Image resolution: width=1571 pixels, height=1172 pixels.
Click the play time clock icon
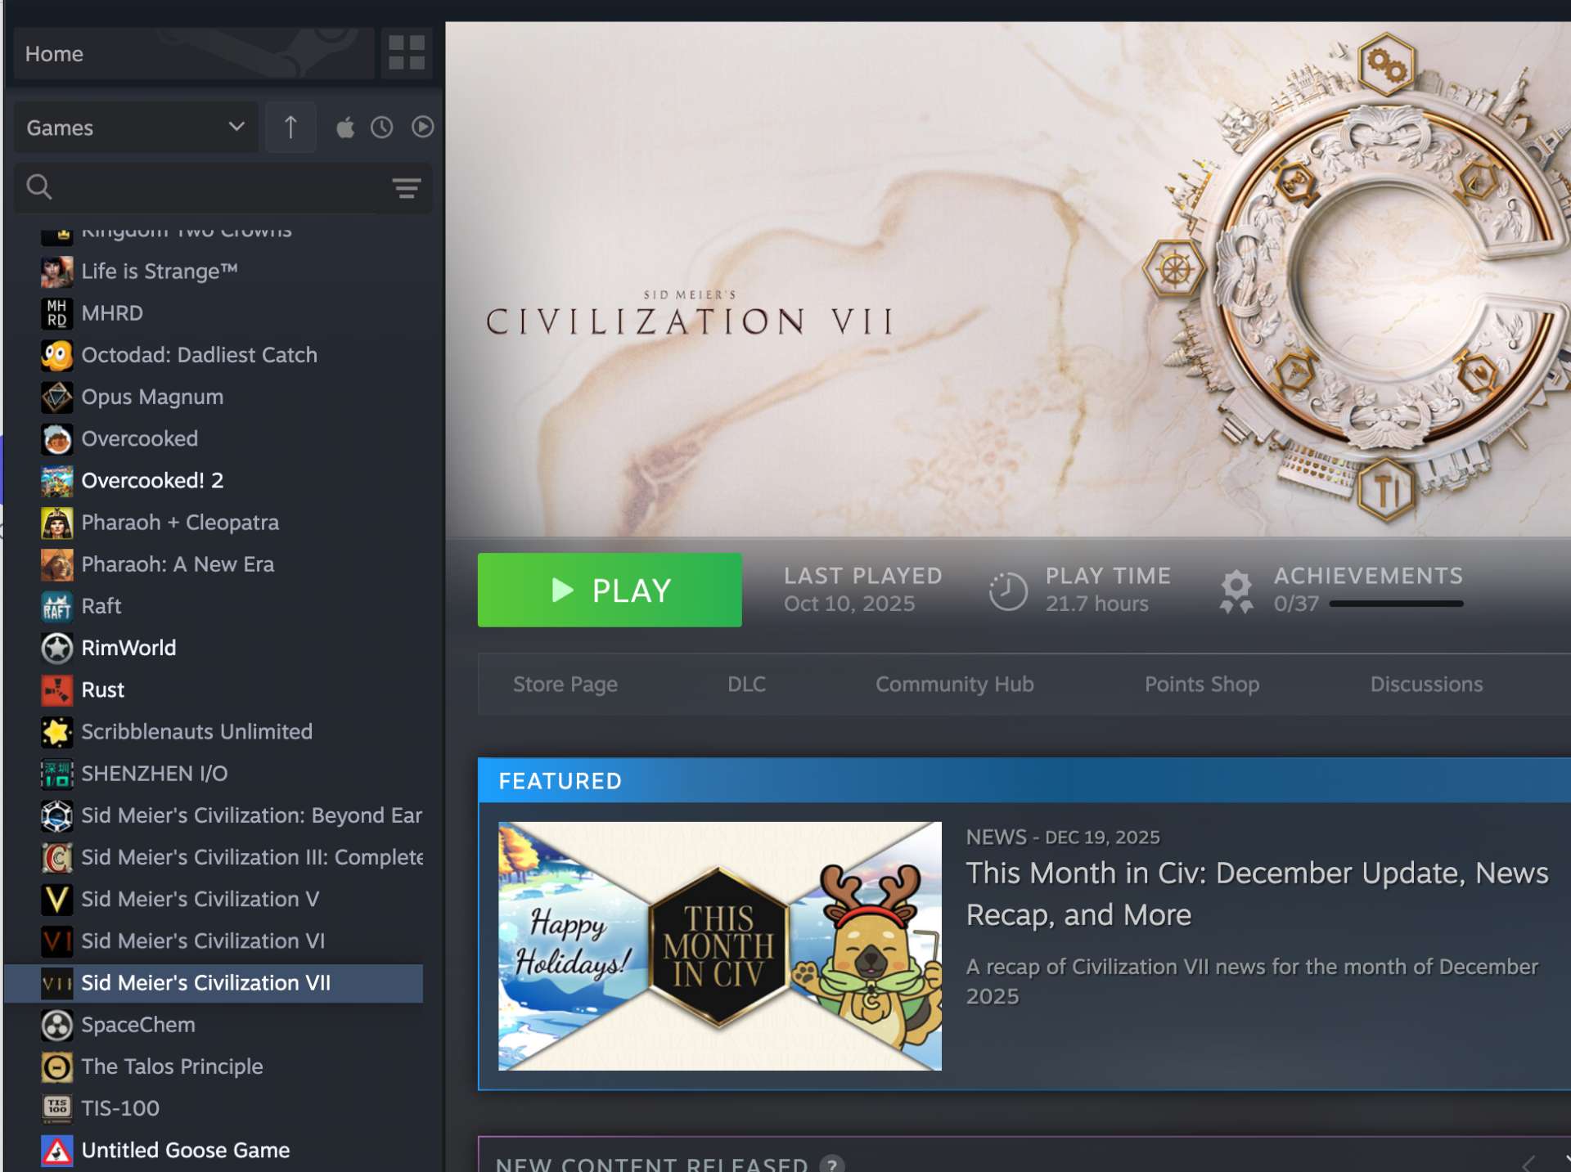click(1007, 590)
